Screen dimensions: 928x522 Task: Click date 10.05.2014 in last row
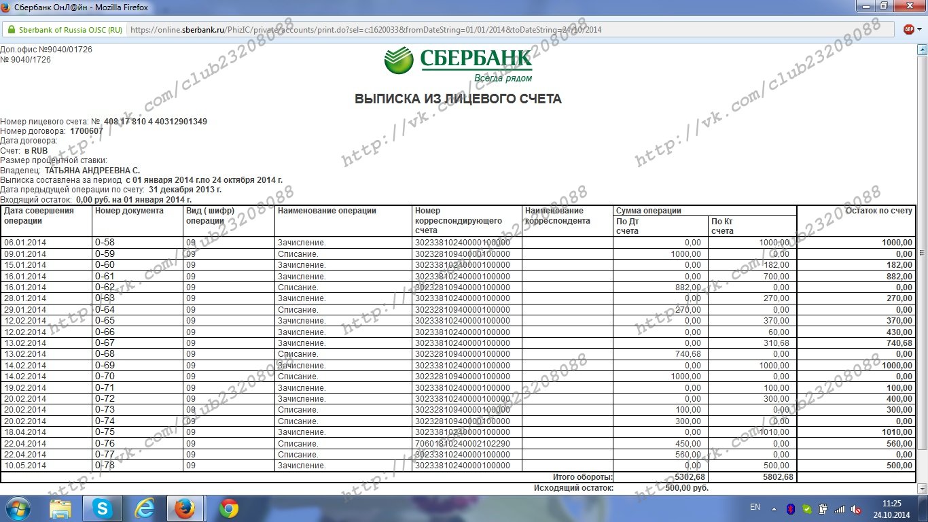tap(25, 466)
